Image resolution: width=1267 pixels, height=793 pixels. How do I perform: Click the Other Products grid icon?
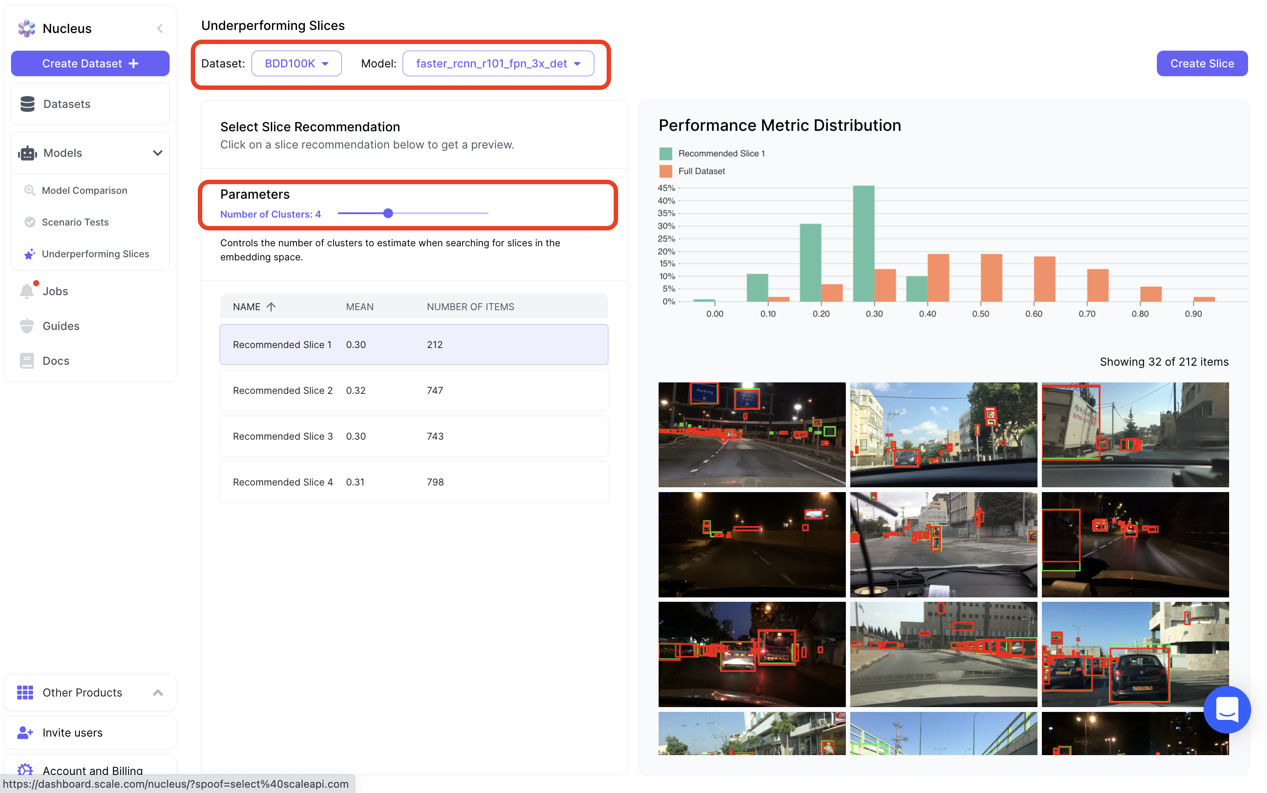25,692
